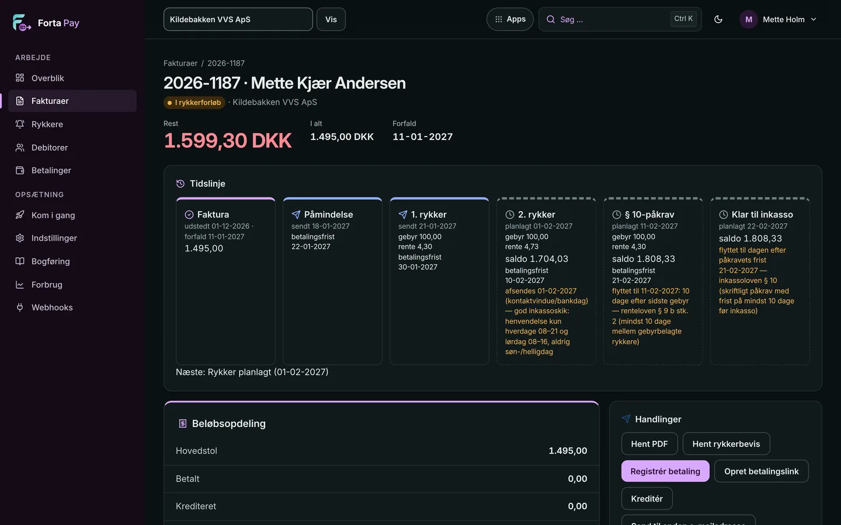Click the I rykkerforløb status badge
Screen dimensions: 841x525
tap(194, 103)
